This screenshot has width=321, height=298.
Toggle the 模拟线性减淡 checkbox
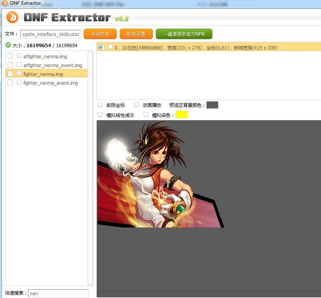click(100, 115)
